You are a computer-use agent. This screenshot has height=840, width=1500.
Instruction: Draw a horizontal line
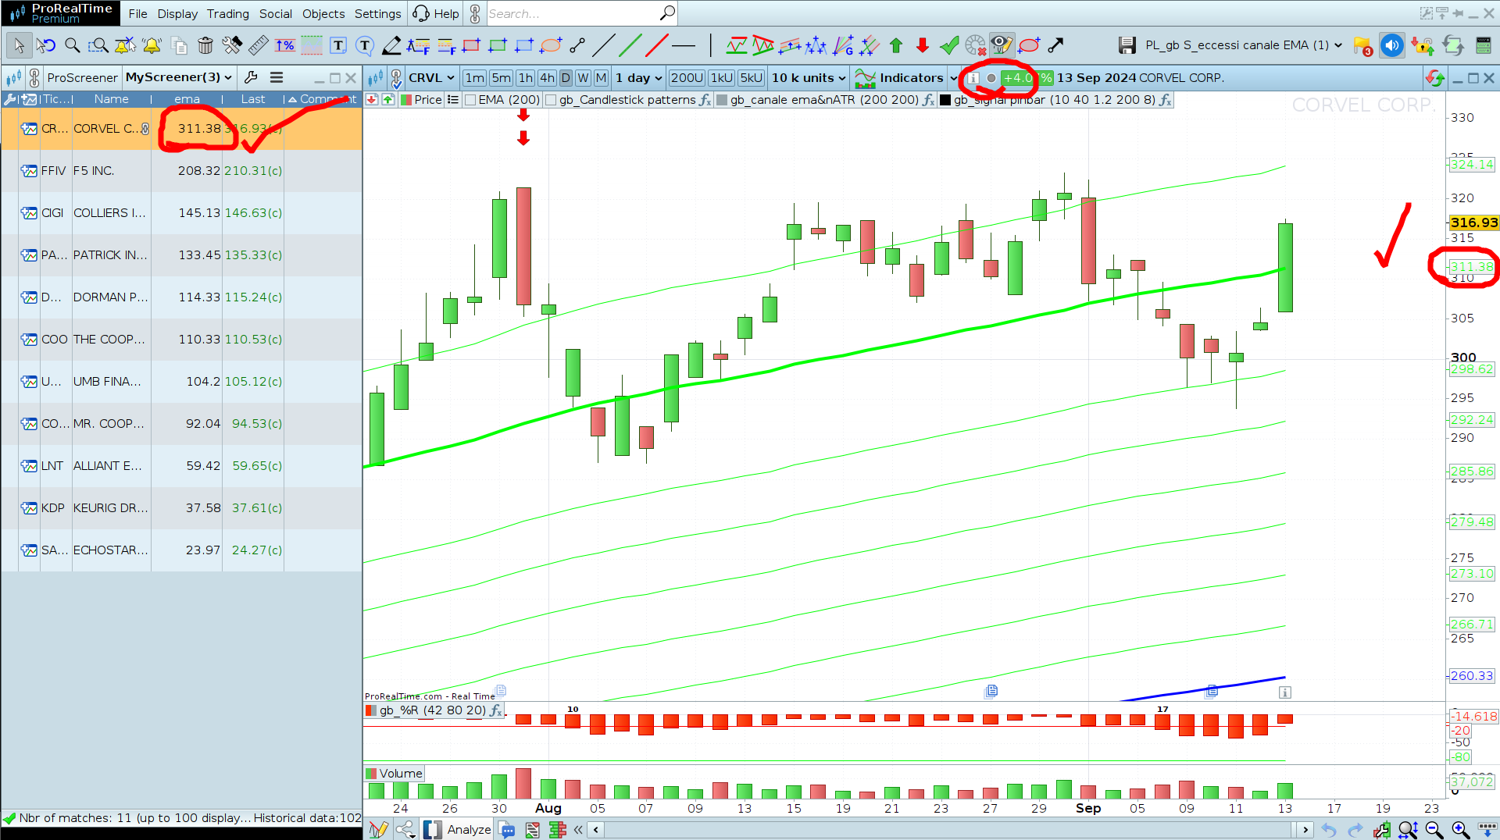[x=684, y=45]
